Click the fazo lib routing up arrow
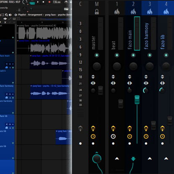 click(x=166, y=159)
